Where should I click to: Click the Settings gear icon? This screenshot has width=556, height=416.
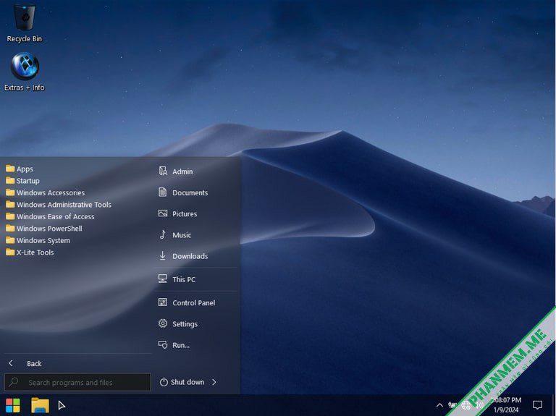(163, 323)
